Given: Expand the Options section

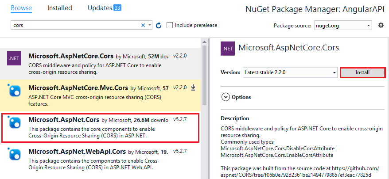Looking at the screenshot, I should tap(226, 97).
